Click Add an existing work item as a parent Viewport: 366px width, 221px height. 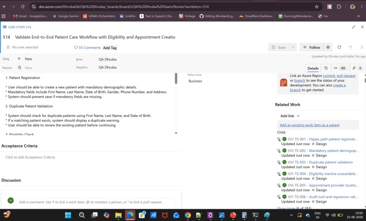coord(310,125)
